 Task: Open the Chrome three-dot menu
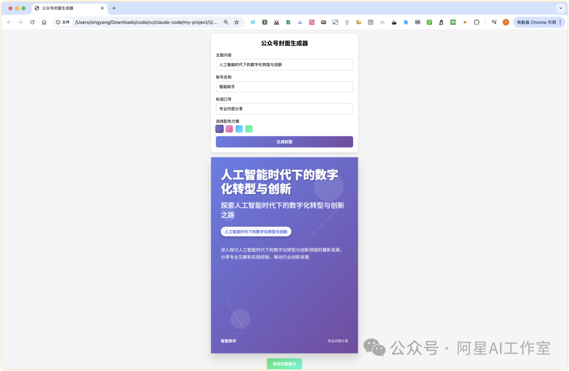point(560,22)
